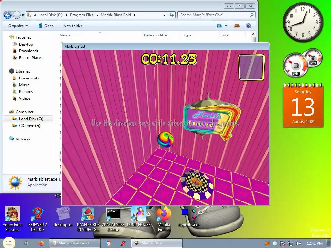Select Favorites in navigation pane
The height and width of the screenshot is (248, 331).
coord(23,37)
